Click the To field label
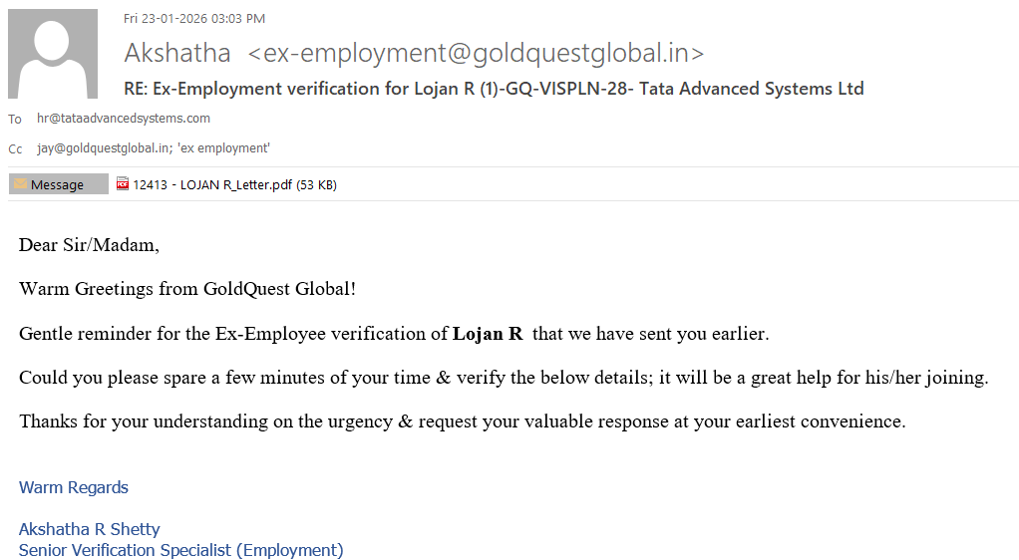1019x560 pixels. coord(15,120)
